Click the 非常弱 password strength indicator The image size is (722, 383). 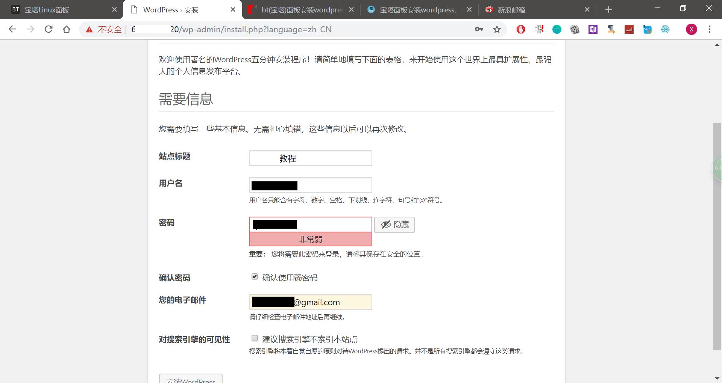(x=311, y=239)
